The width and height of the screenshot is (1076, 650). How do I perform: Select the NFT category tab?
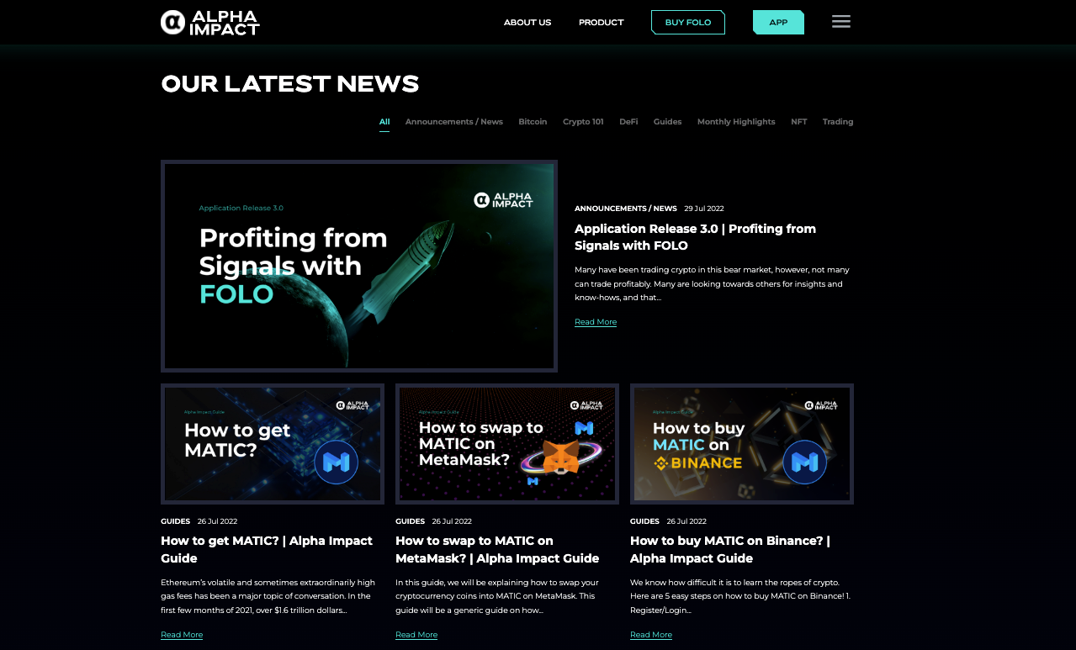point(799,122)
